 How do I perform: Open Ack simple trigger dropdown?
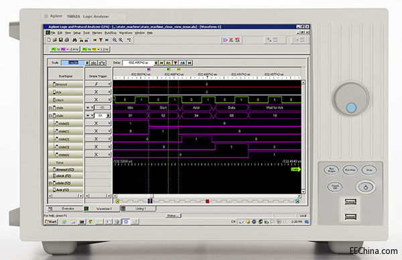pos(109,92)
